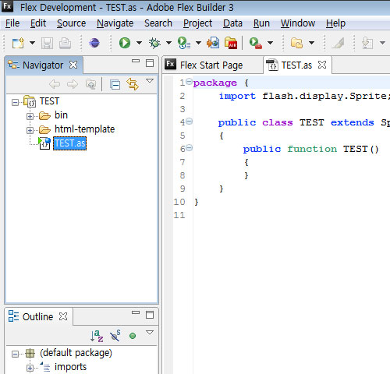This screenshot has height=374, width=390.
Task: Run the application with green play icon
Action: 125,43
